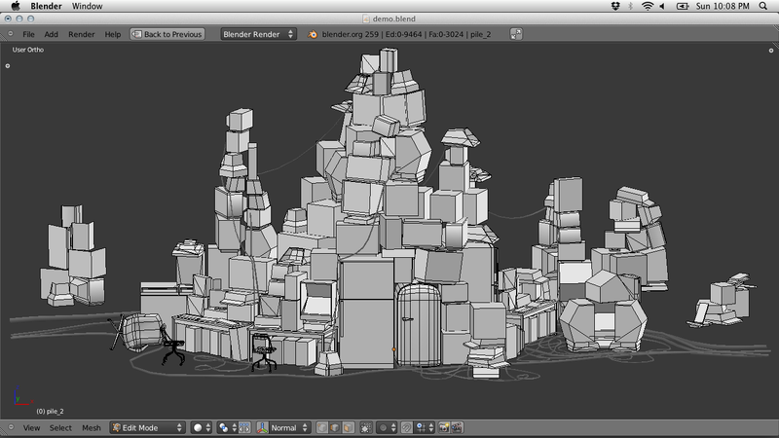
Task: Open the Edit Mode selector dropdown
Action: pyautogui.click(x=148, y=427)
